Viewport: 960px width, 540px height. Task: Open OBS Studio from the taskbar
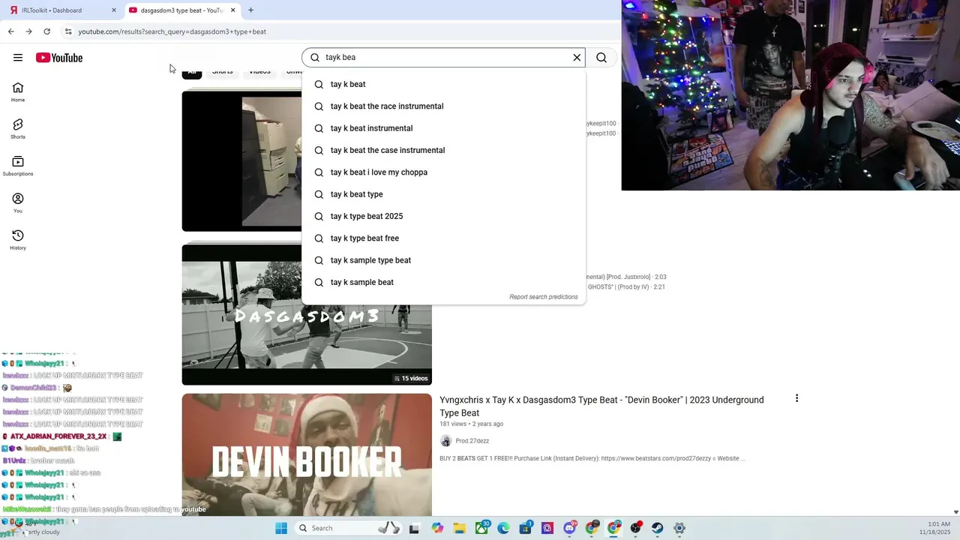(636, 528)
